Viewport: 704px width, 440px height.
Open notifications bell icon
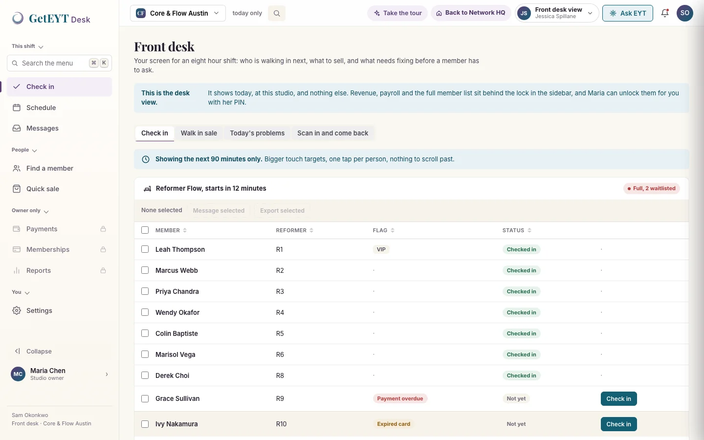coord(665,13)
